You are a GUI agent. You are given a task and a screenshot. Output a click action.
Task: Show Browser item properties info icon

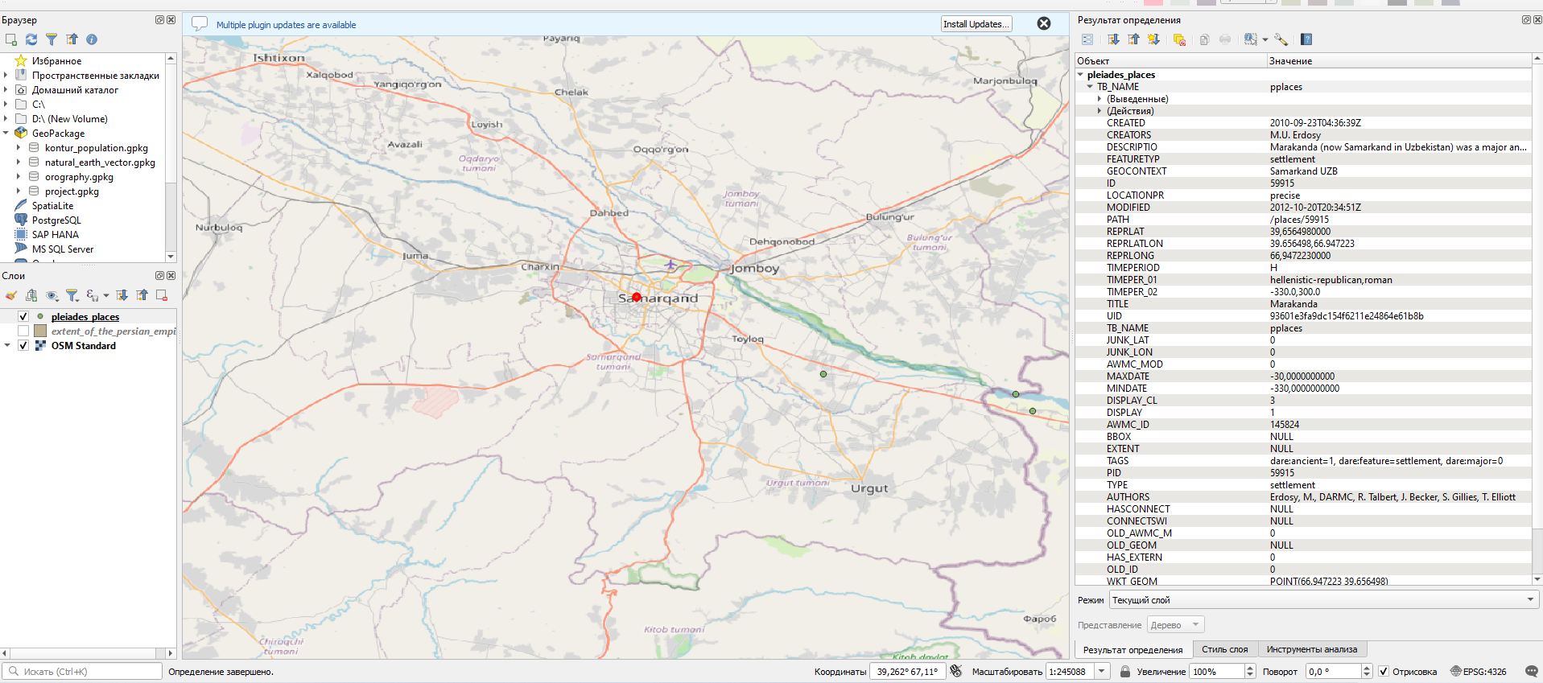click(92, 39)
